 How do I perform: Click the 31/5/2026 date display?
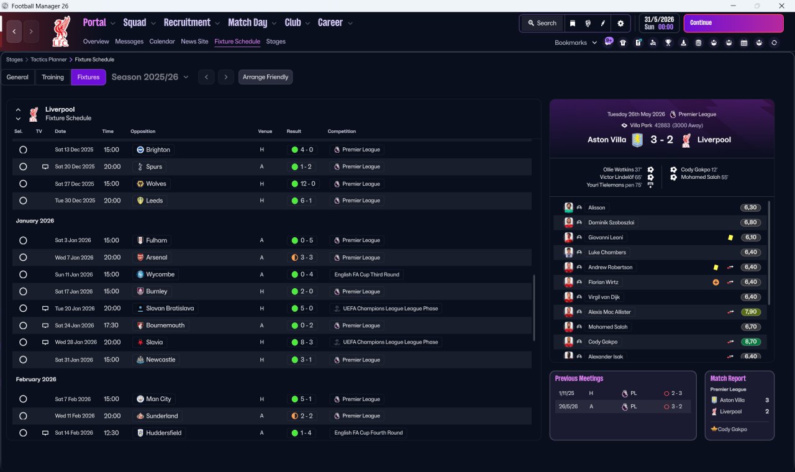(659, 23)
